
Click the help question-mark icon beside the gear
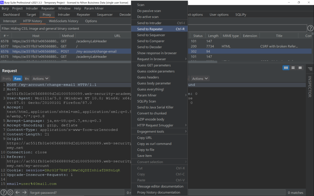pos(4,192)
